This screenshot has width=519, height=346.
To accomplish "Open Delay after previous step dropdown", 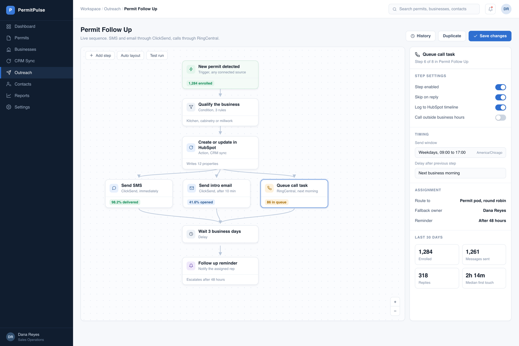I will 460,173.
